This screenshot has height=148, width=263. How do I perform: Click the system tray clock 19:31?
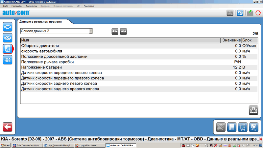tap(255, 145)
